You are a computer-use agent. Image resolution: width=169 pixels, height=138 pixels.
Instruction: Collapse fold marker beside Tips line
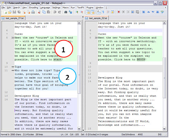coord(13,67)
